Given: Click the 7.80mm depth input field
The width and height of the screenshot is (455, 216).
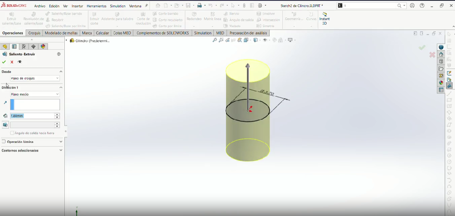Looking at the screenshot, I should [x=32, y=116].
